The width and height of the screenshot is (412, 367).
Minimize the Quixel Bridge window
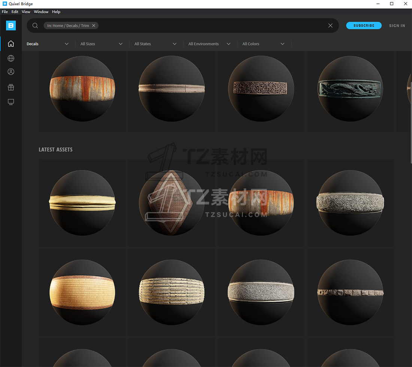coord(378,4)
